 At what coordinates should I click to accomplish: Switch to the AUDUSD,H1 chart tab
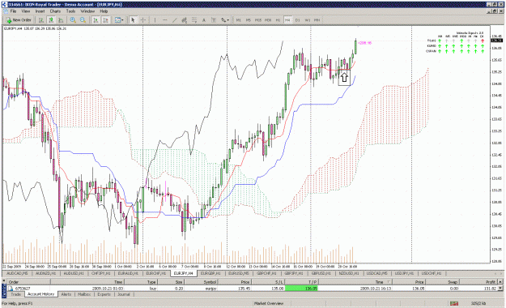pos(74,273)
